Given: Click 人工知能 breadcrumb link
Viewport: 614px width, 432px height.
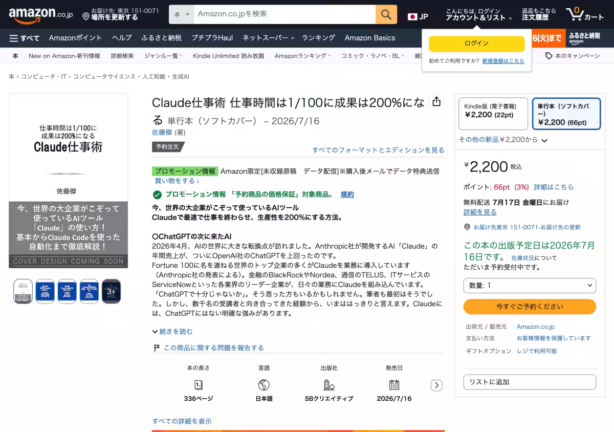Looking at the screenshot, I should point(153,76).
